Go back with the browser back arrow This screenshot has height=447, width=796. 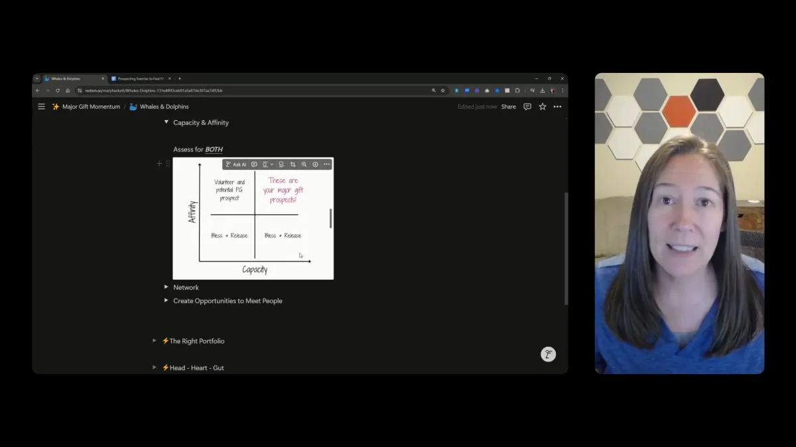38,90
